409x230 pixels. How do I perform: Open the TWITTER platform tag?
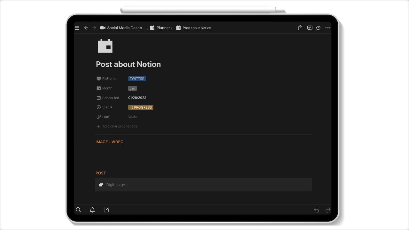click(137, 79)
